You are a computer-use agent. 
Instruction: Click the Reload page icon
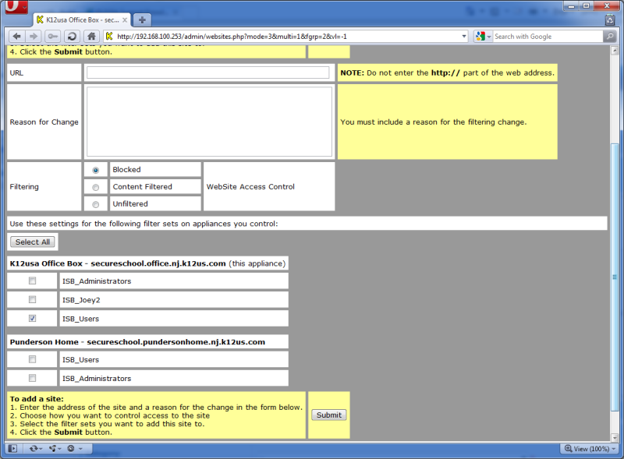point(72,36)
